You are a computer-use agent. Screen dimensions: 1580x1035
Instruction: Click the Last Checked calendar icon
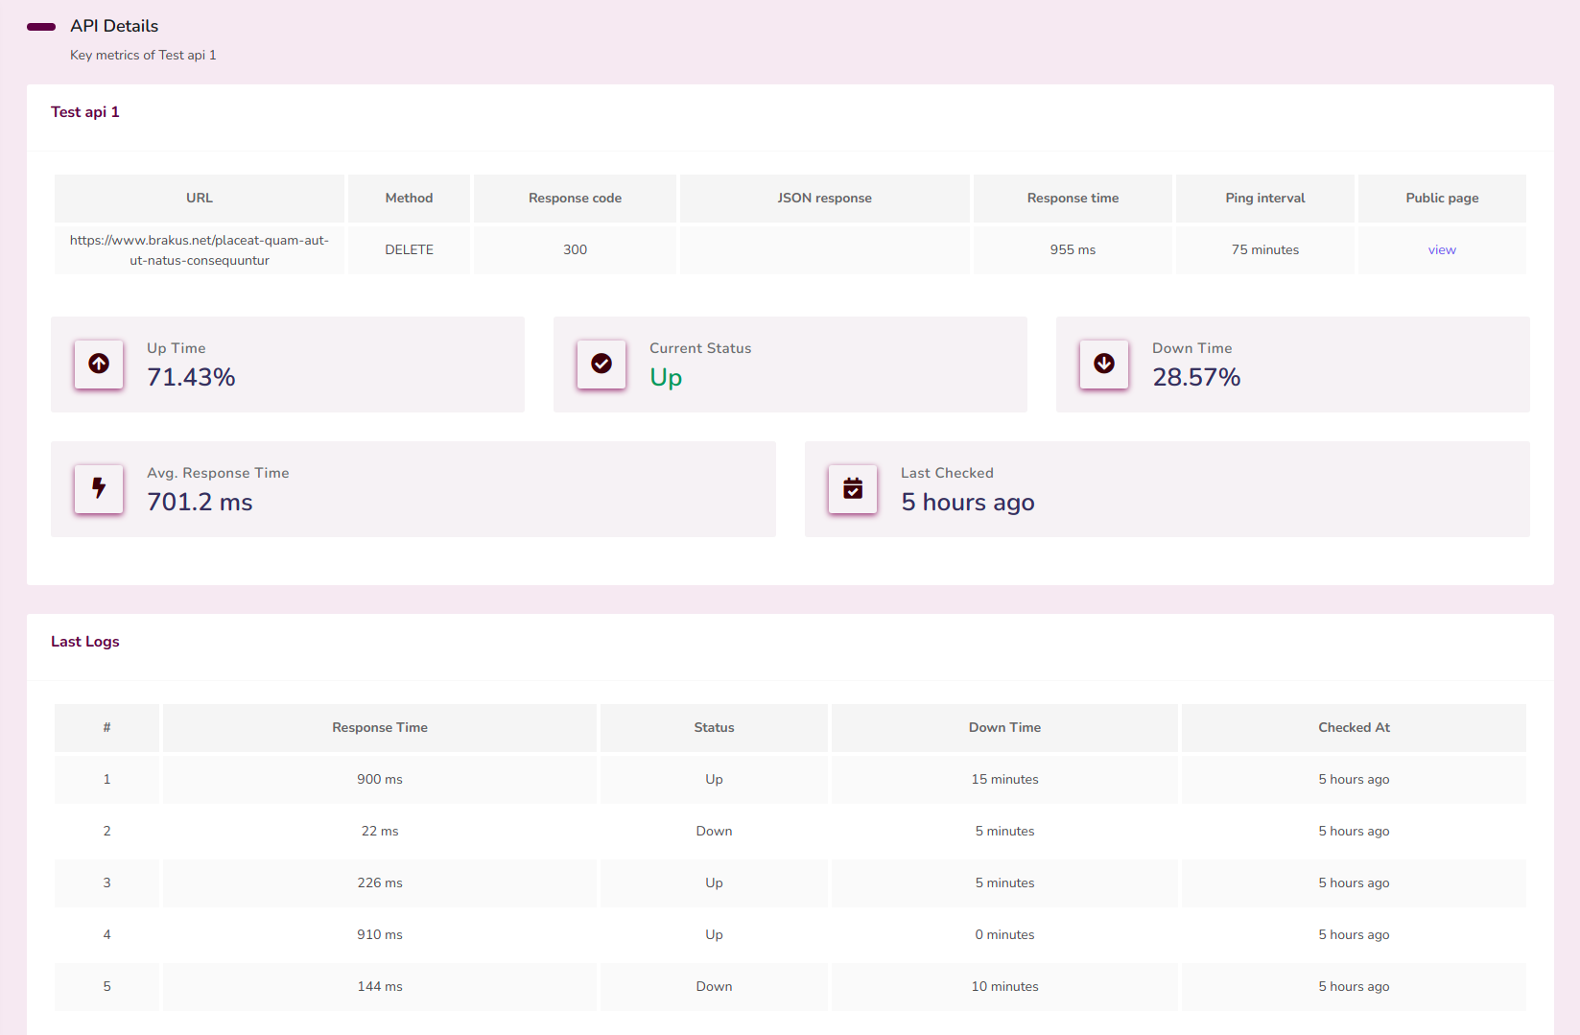853,488
